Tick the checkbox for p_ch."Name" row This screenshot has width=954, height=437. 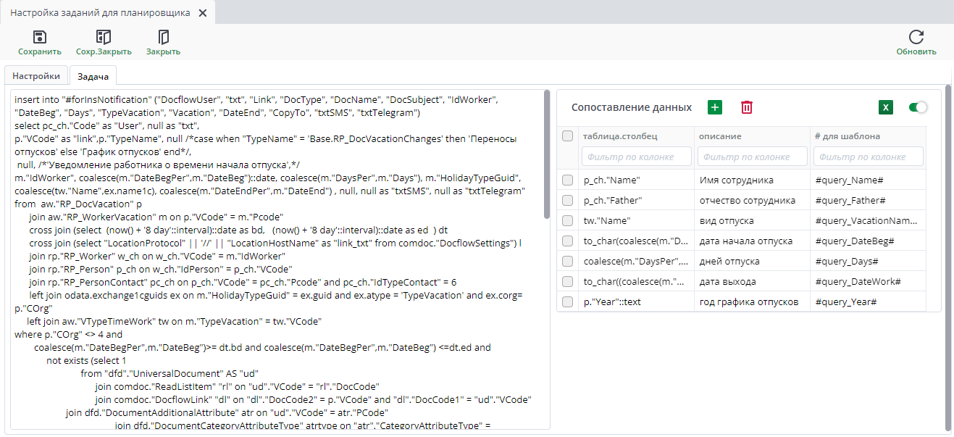[x=568, y=180]
